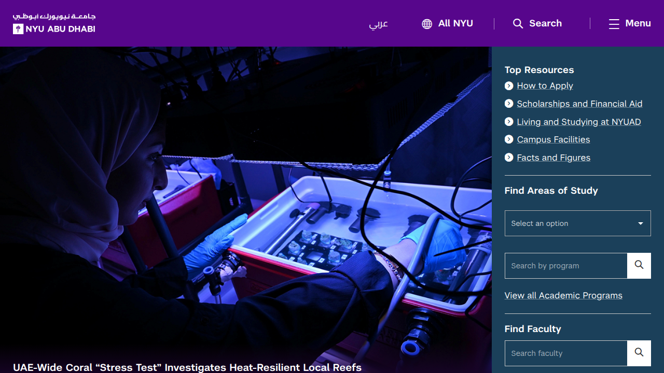The height and width of the screenshot is (373, 664).
Task: Open the Search header option
Action: (x=545, y=23)
